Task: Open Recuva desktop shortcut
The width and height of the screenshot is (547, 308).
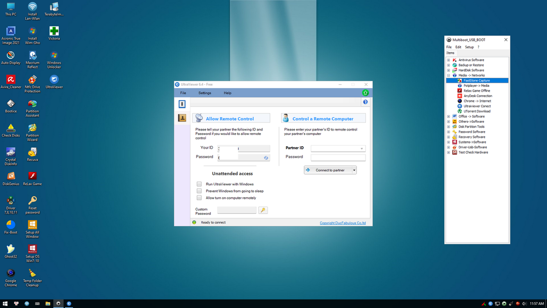Action: (x=32, y=155)
